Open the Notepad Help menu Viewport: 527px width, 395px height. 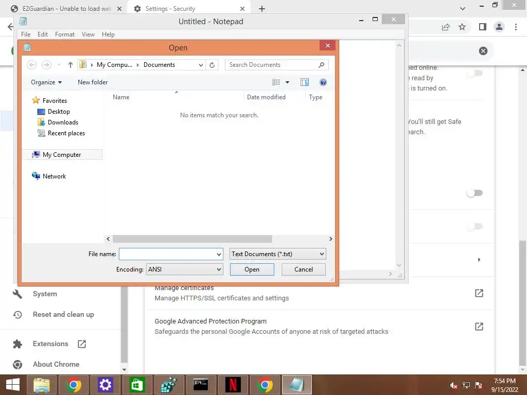point(108,34)
